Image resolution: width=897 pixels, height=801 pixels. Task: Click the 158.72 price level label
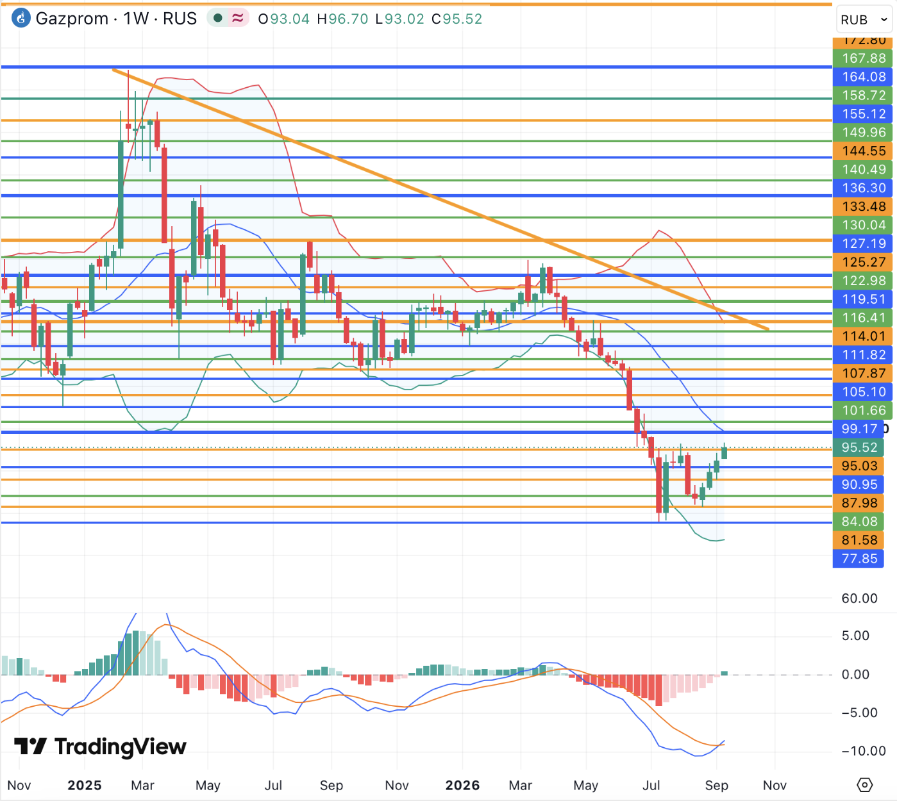pyautogui.click(x=864, y=95)
